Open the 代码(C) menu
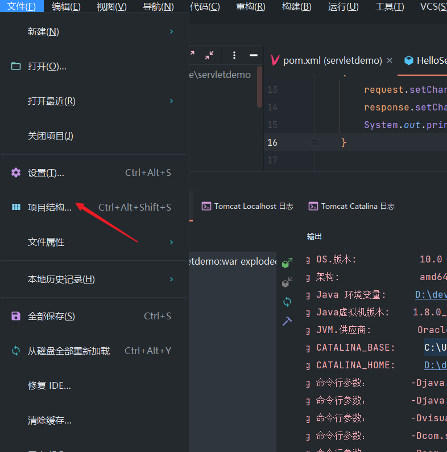 click(x=205, y=6)
